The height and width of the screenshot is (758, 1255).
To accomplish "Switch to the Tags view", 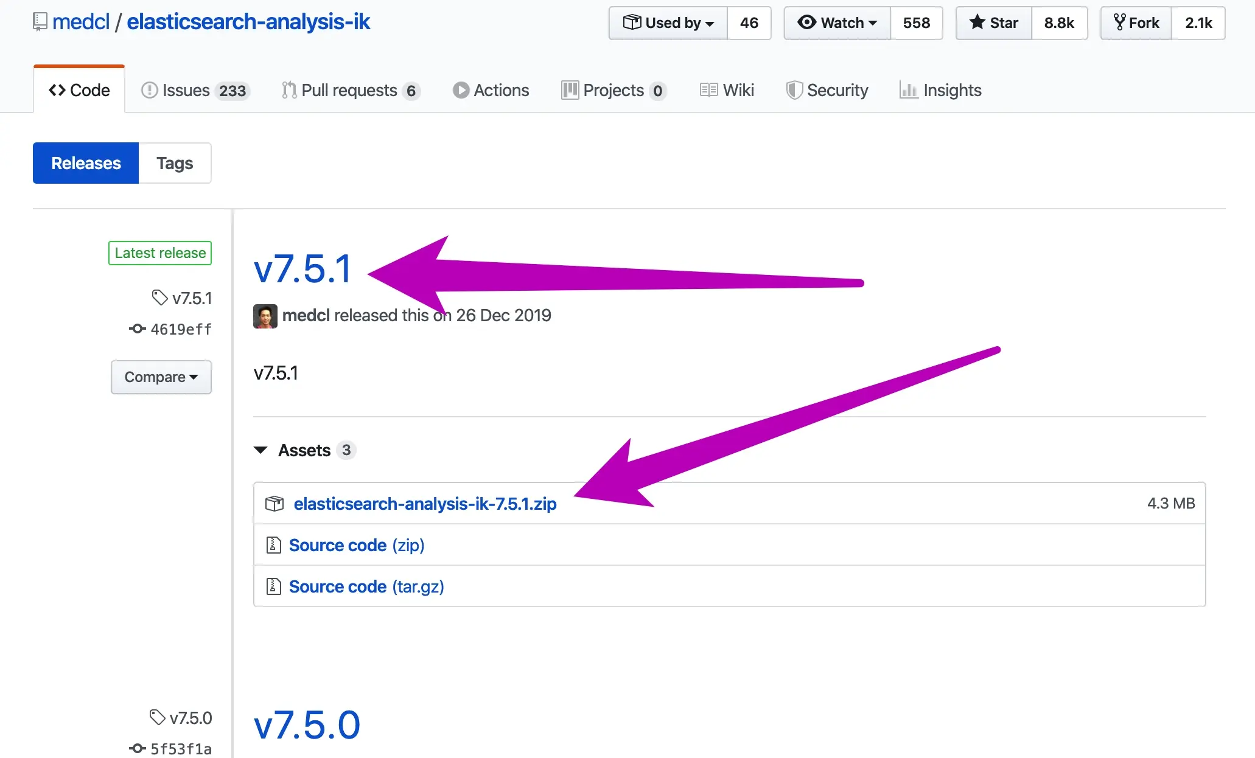I will [x=175, y=163].
